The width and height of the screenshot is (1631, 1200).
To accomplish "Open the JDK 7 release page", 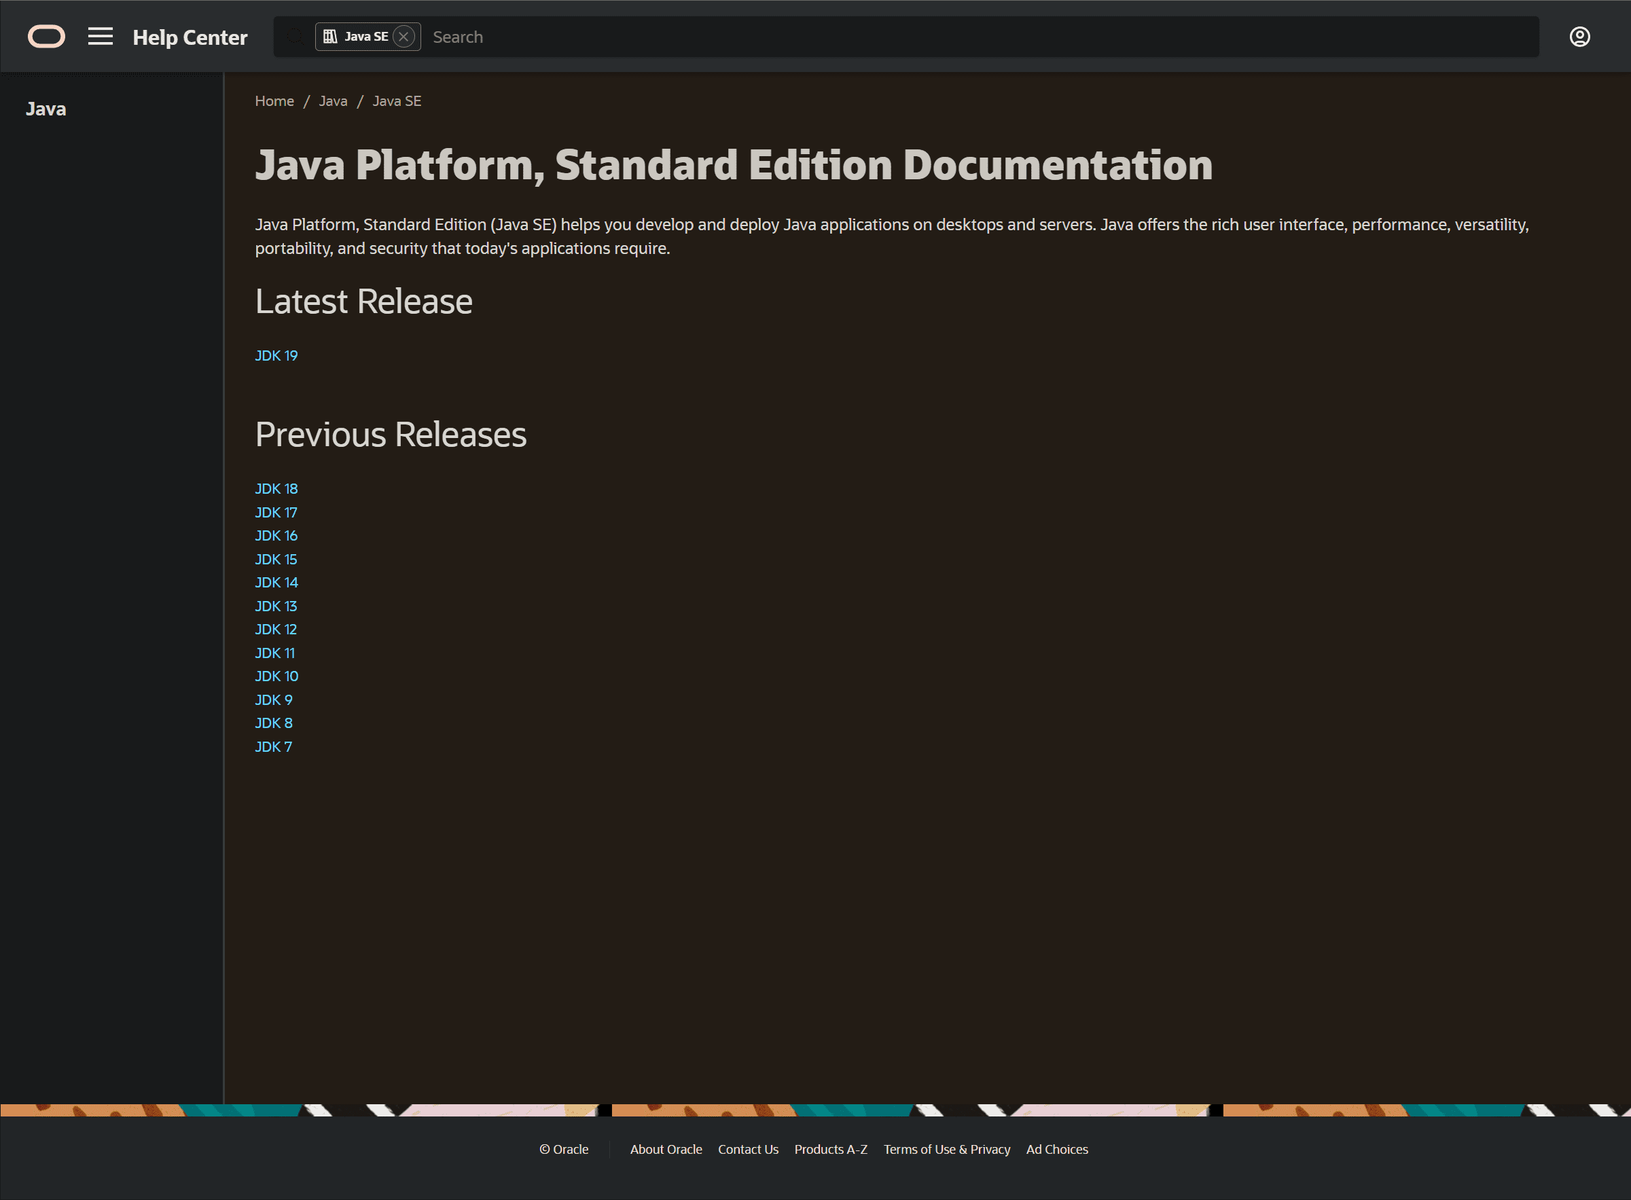I will coord(273,746).
